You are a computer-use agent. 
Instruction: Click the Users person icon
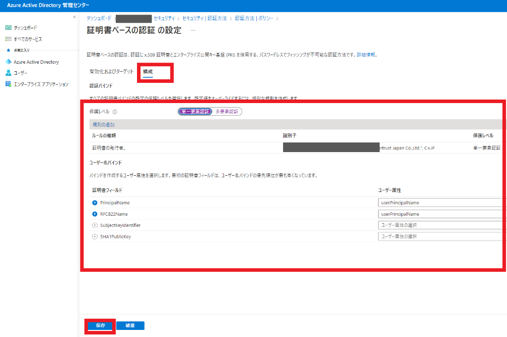click(9, 73)
